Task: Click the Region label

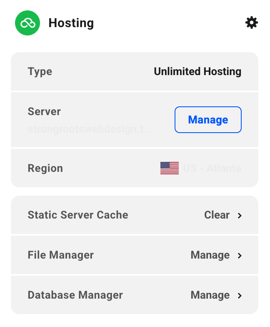Action: 45,169
